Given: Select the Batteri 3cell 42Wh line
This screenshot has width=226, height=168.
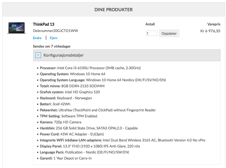Looking at the screenshot, I should click(55, 104).
